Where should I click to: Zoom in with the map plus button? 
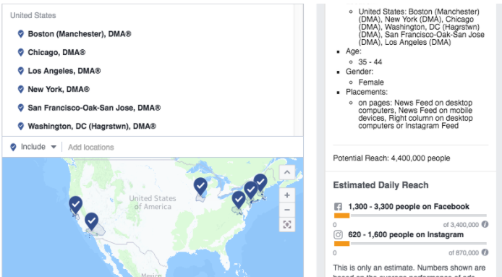[x=287, y=195]
